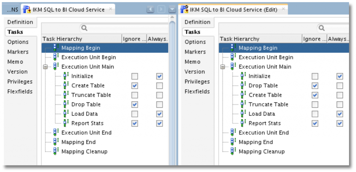The width and height of the screenshot is (356, 172).
Task: Collapse Execution Unit Main node in left panel
Action: (46, 67)
